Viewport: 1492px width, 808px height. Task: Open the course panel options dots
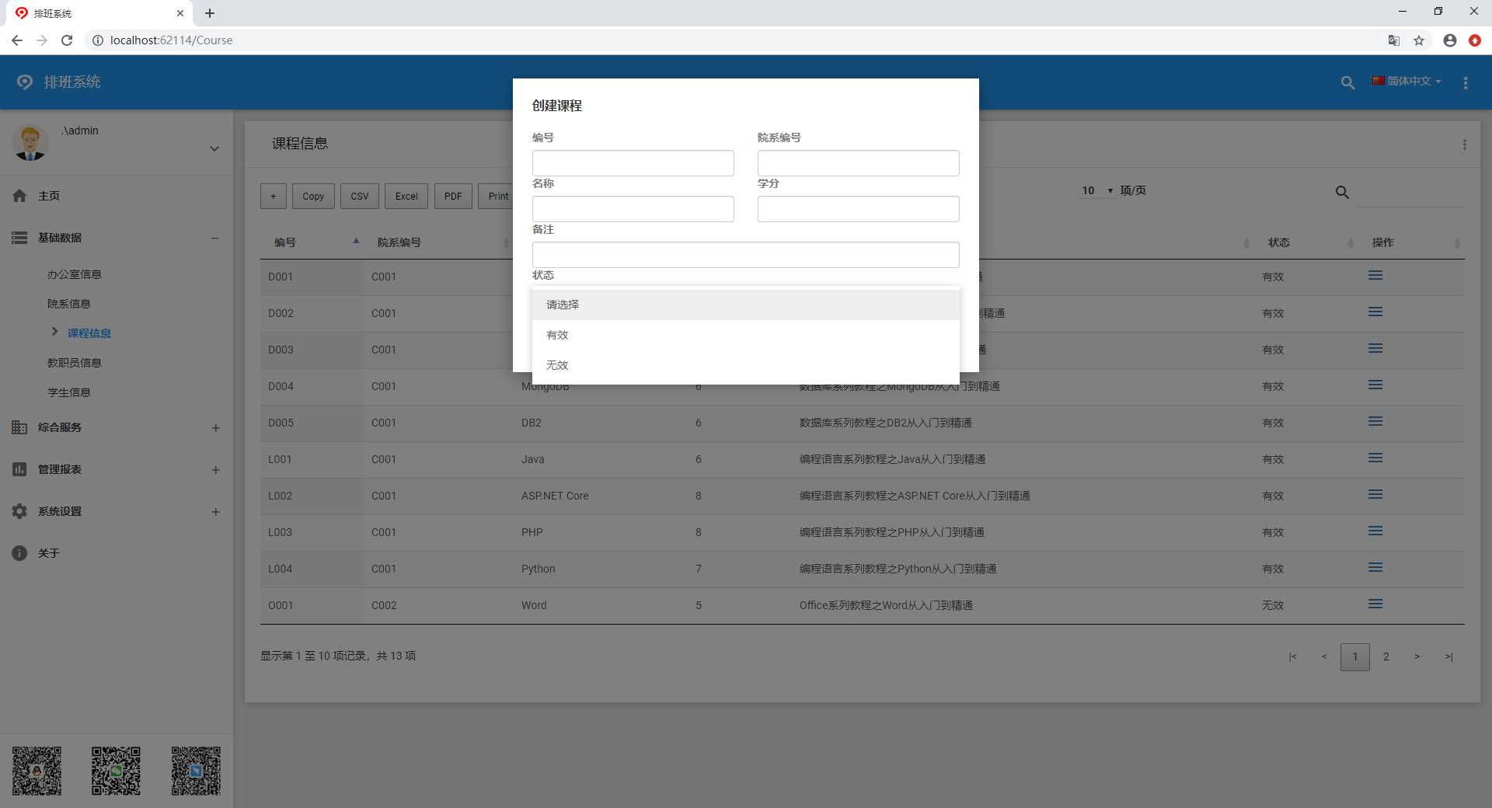[x=1465, y=145]
